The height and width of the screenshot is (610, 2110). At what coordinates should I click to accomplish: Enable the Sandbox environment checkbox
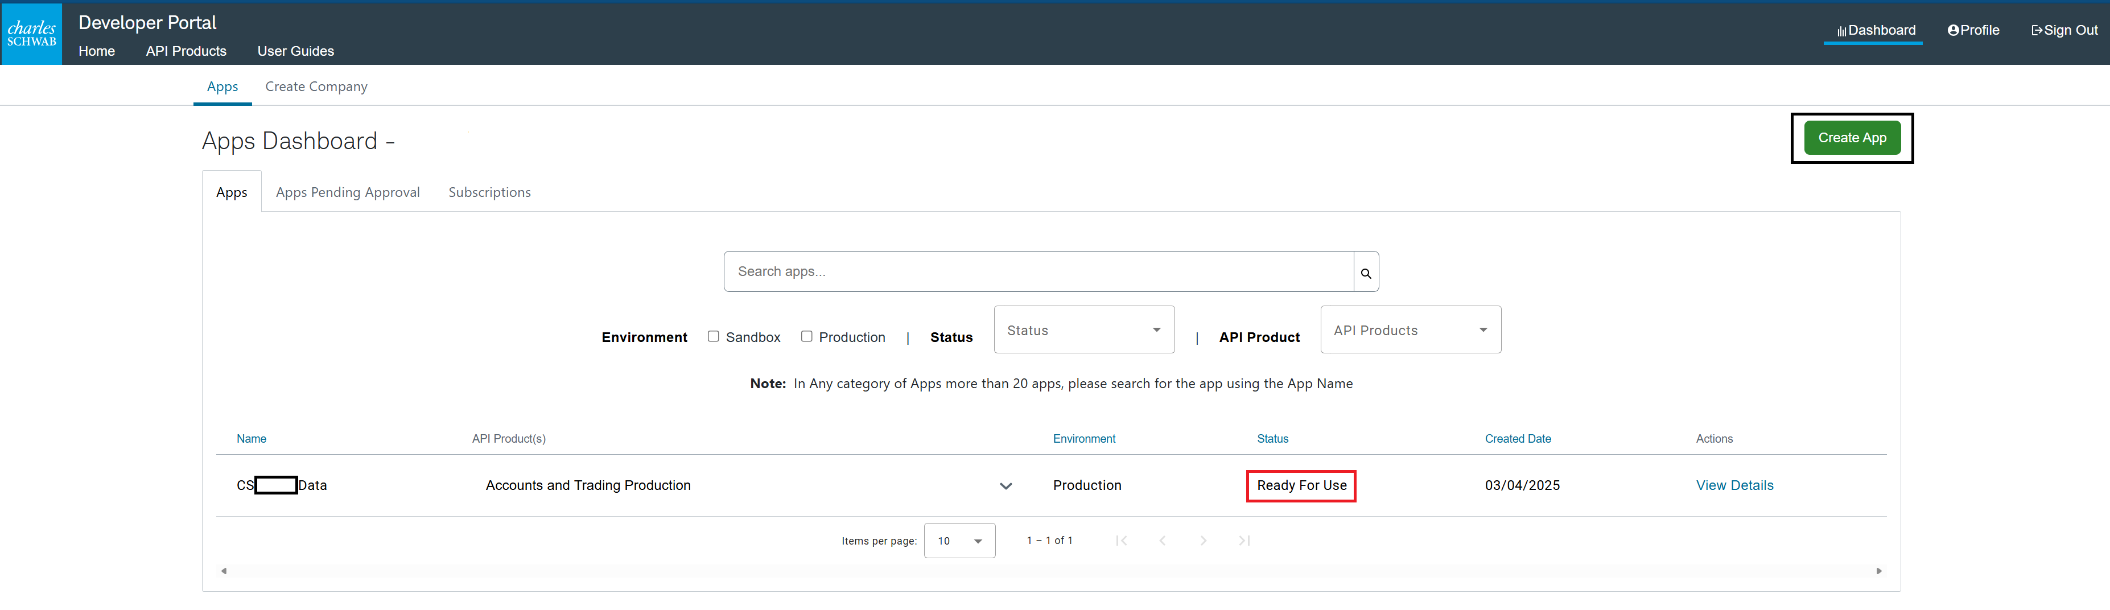pyautogui.click(x=714, y=336)
